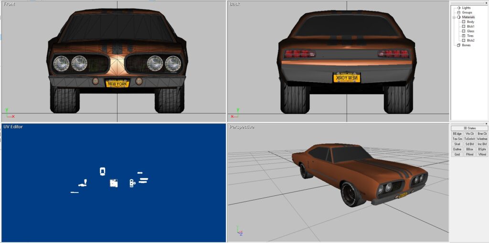Click the NEW YORK plate in Front view

point(117,83)
